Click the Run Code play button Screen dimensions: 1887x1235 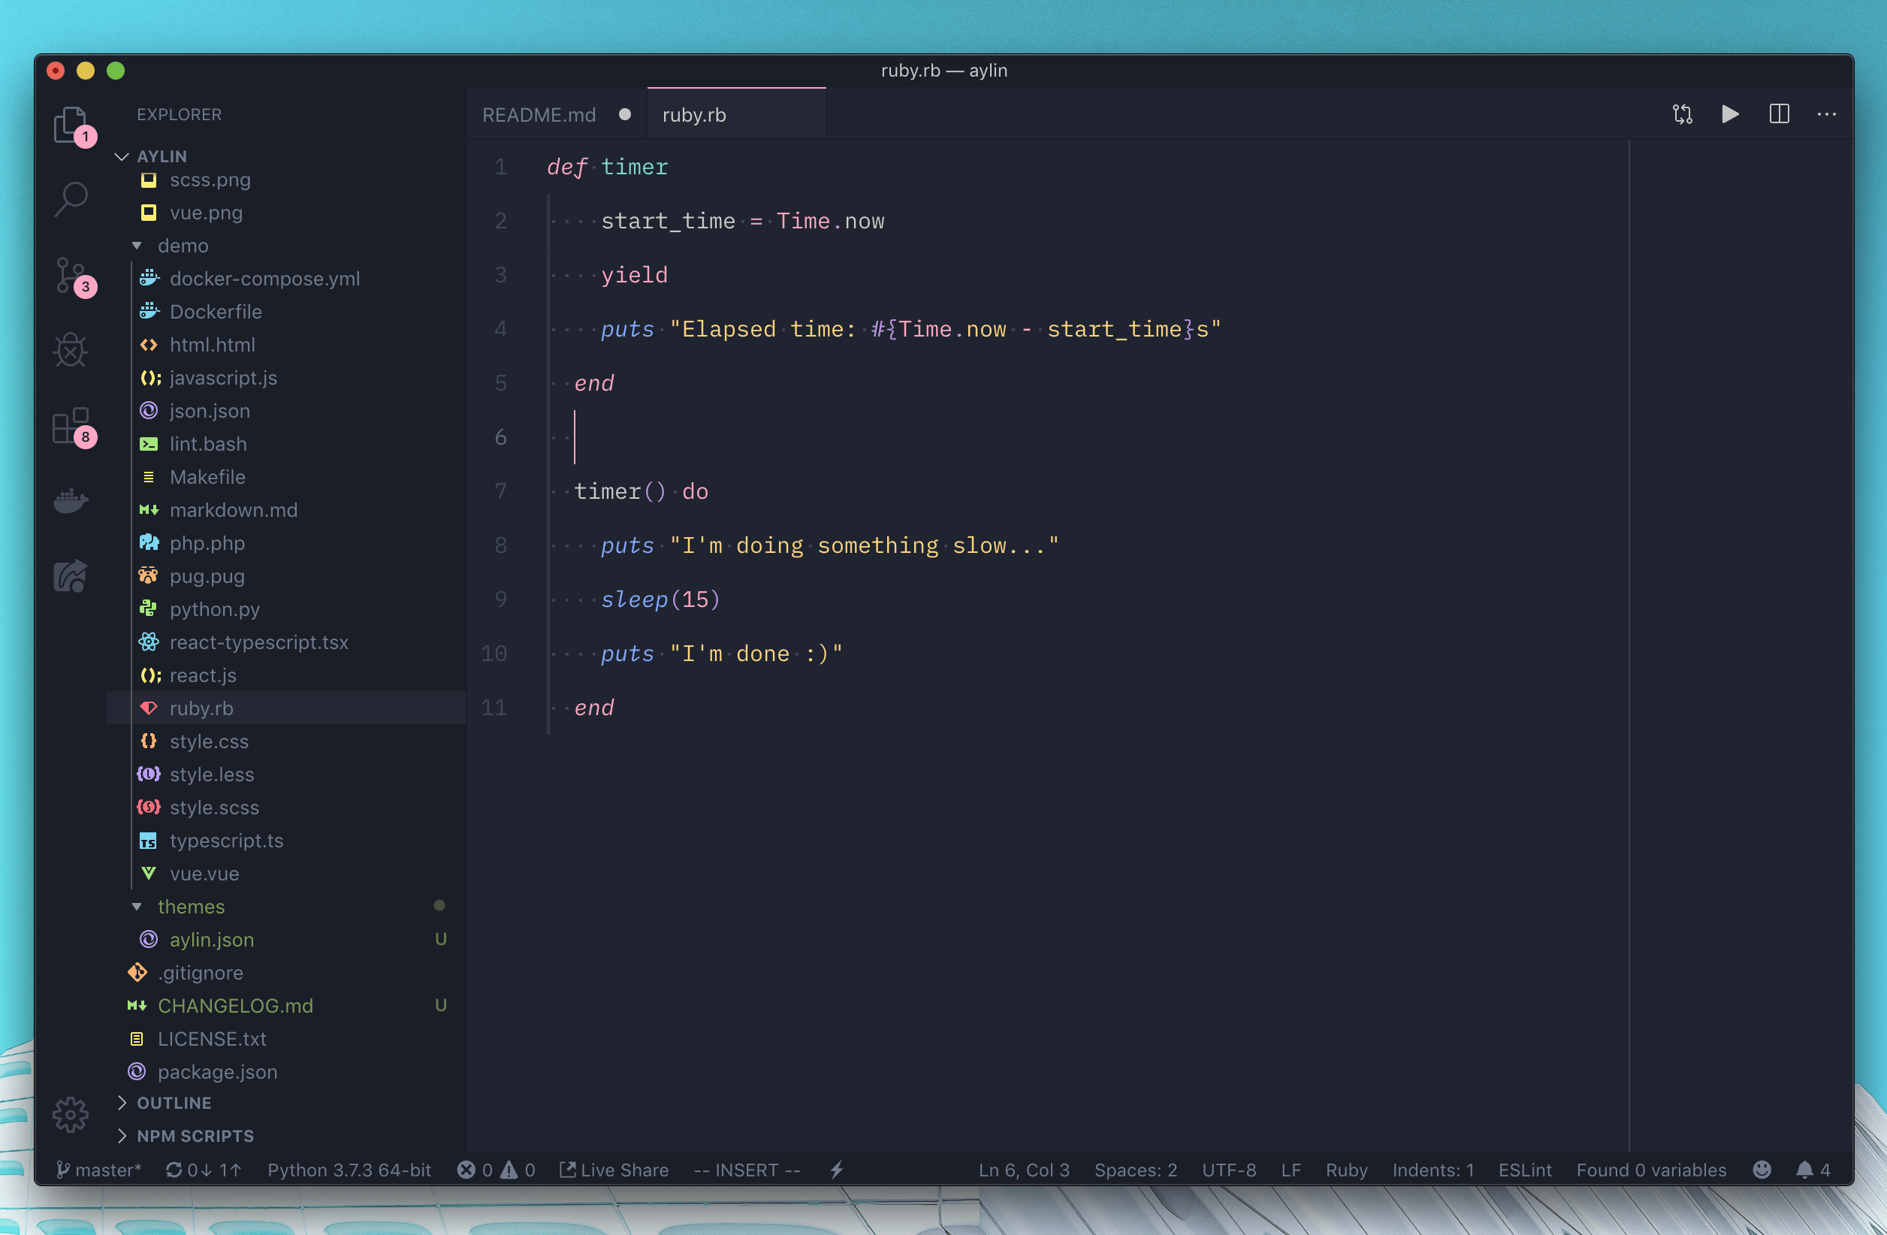(1730, 114)
